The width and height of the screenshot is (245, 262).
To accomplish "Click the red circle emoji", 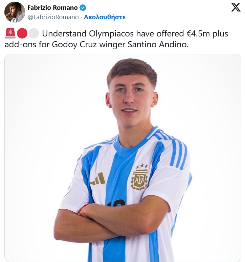I will click(x=22, y=33).
